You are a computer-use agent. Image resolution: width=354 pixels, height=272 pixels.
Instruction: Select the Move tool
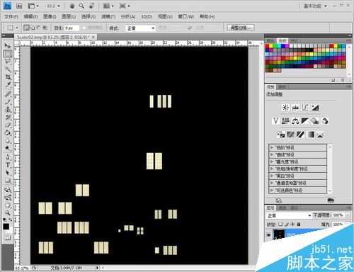click(x=8, y=46)
